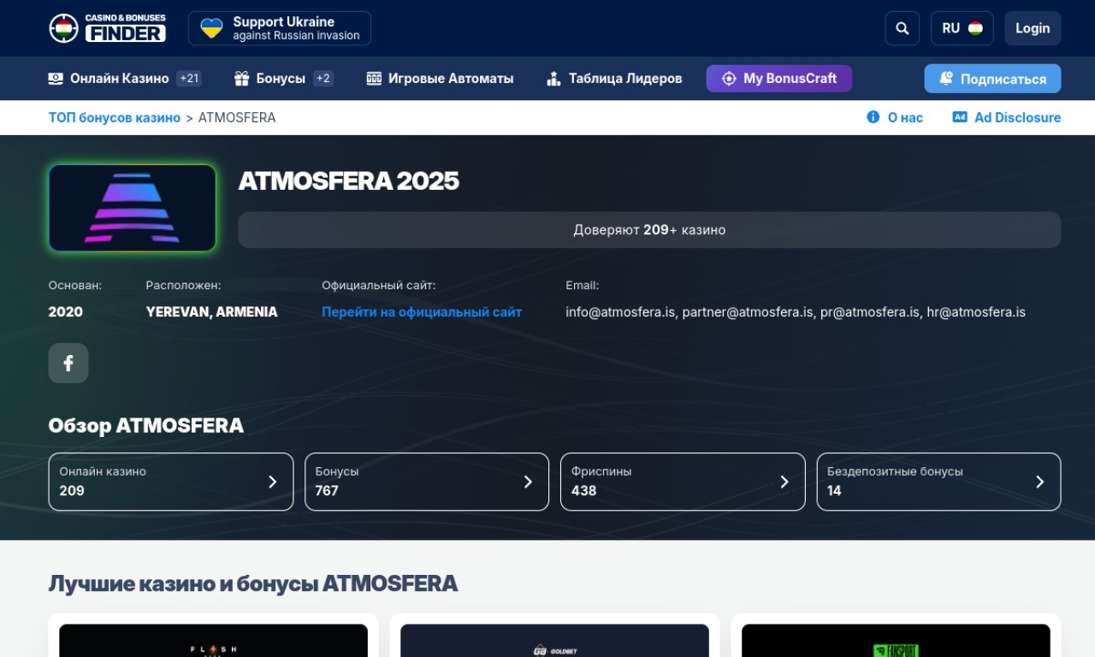
Task: Go to ТОП бонусов казино breadcrumb
Action: point(114,117)
